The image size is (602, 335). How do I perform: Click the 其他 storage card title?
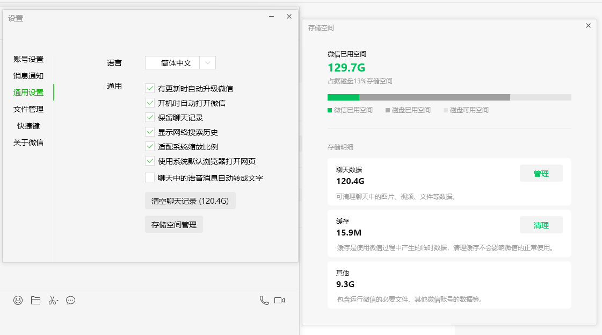(x=343, y=273)
